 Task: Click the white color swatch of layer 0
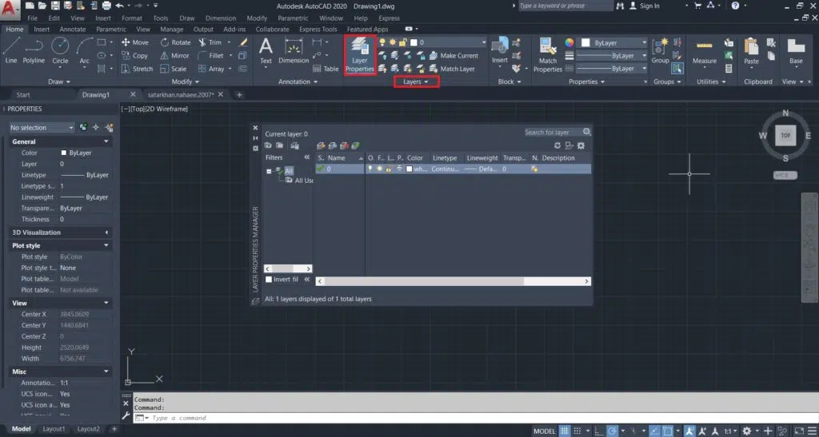409,169
